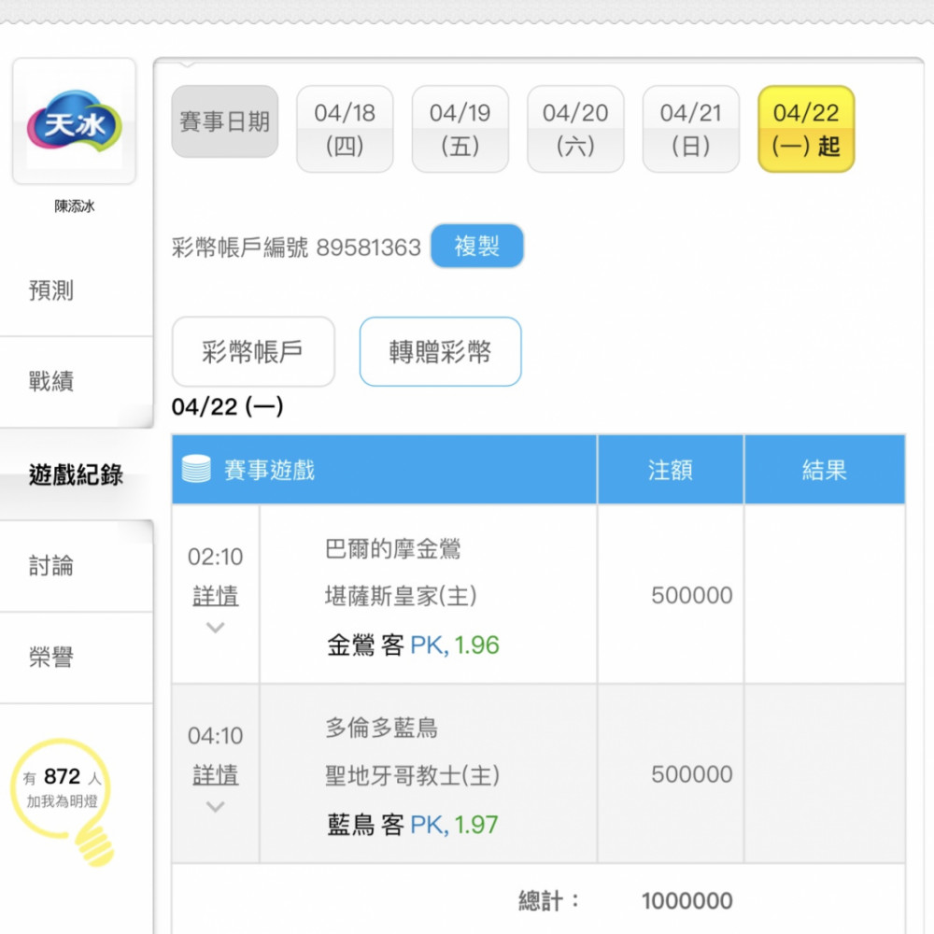Click the 天冰 profile logo image
Viewport: 934px width, 934px height.
[74, 122]
